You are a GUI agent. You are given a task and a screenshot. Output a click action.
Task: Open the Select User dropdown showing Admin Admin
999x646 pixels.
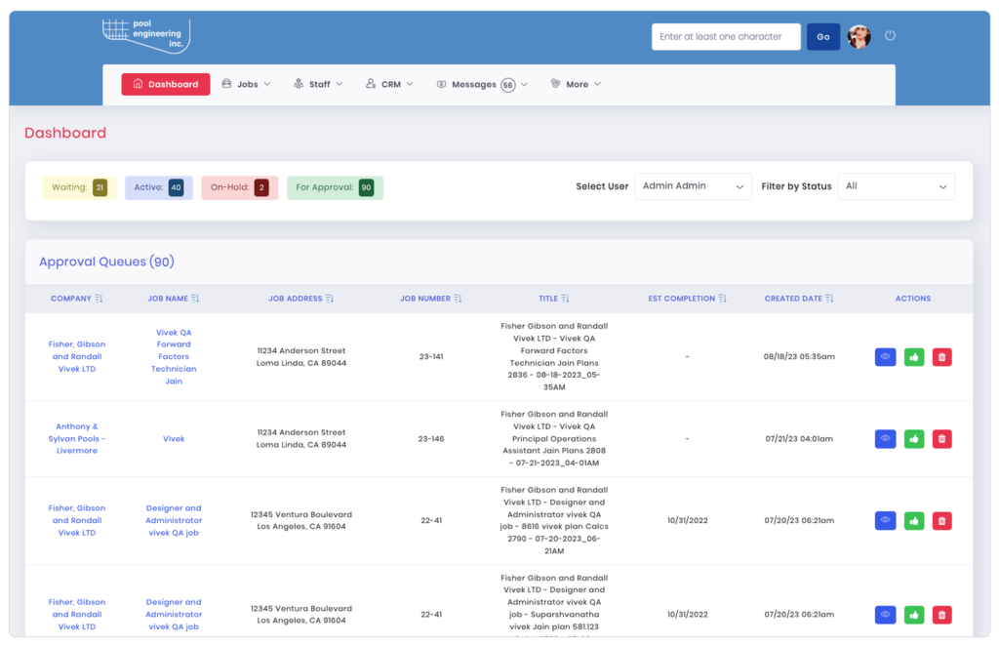693,185
